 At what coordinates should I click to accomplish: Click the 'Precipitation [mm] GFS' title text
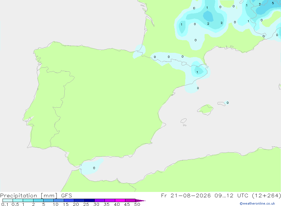tap(36, 195)
